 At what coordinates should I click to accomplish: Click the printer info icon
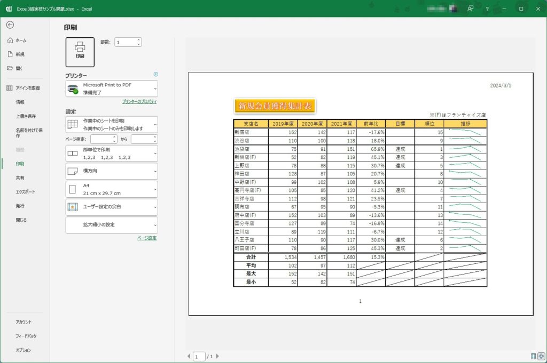click(x=155, y=75)
